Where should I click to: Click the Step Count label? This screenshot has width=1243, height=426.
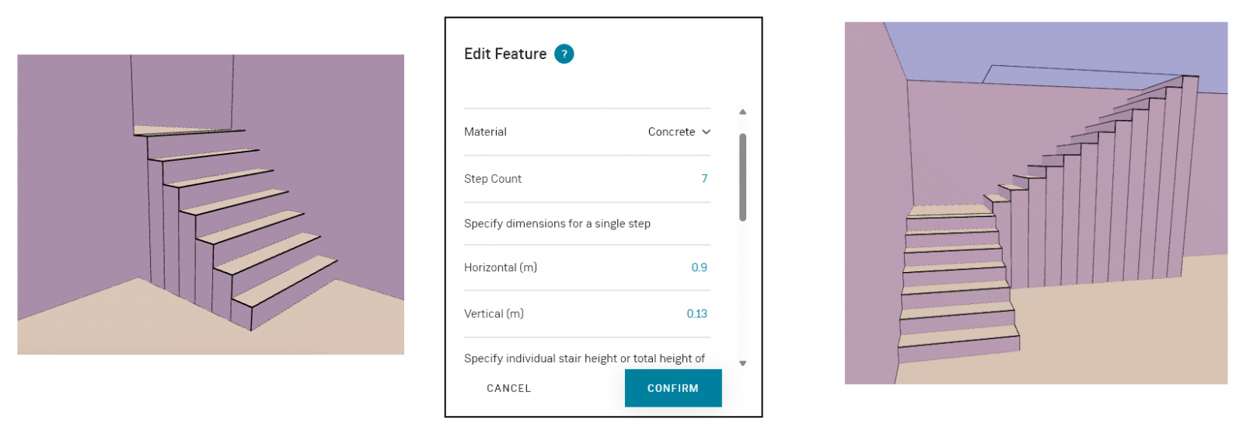coord(493,179)
